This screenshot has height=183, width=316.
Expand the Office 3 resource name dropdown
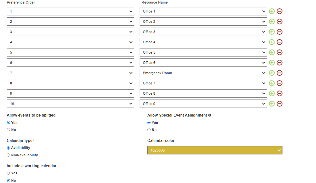[203, 32]
